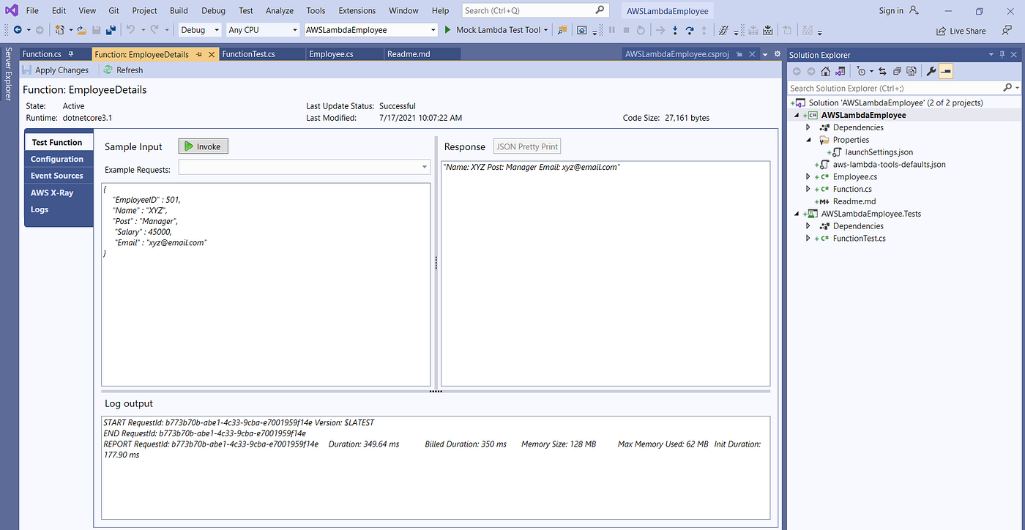The image size is (1025, 530).
Task: Collapse the AWSLambdaEmployee project node
Action: point(797,115)
